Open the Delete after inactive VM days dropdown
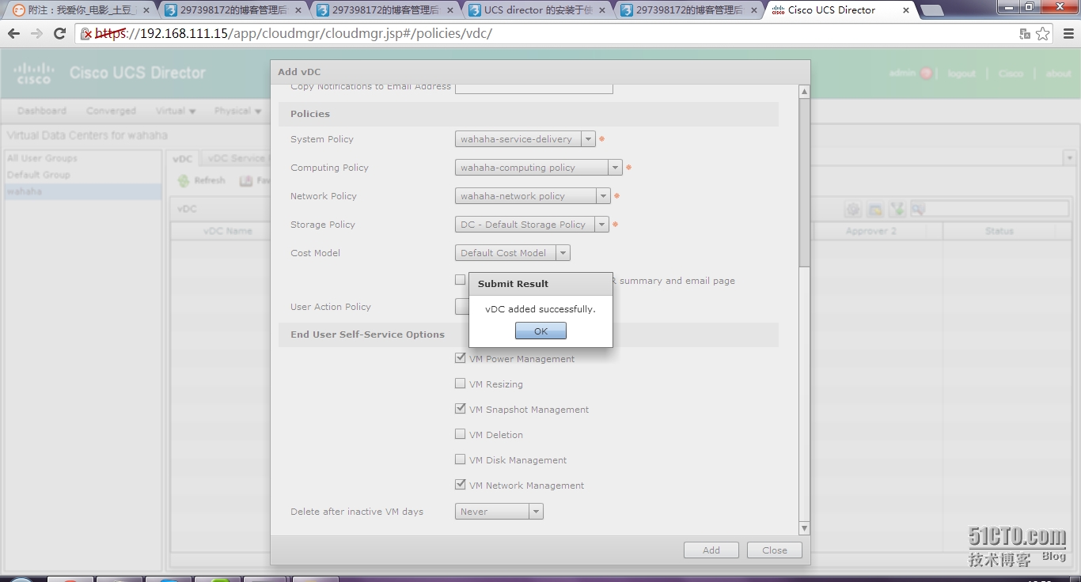 537,512
